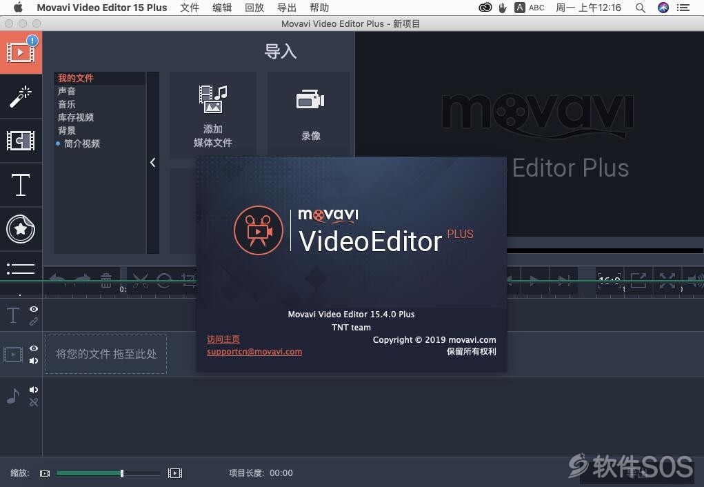Skip to next frame button
704x487 pixels.
click(563, 281)
